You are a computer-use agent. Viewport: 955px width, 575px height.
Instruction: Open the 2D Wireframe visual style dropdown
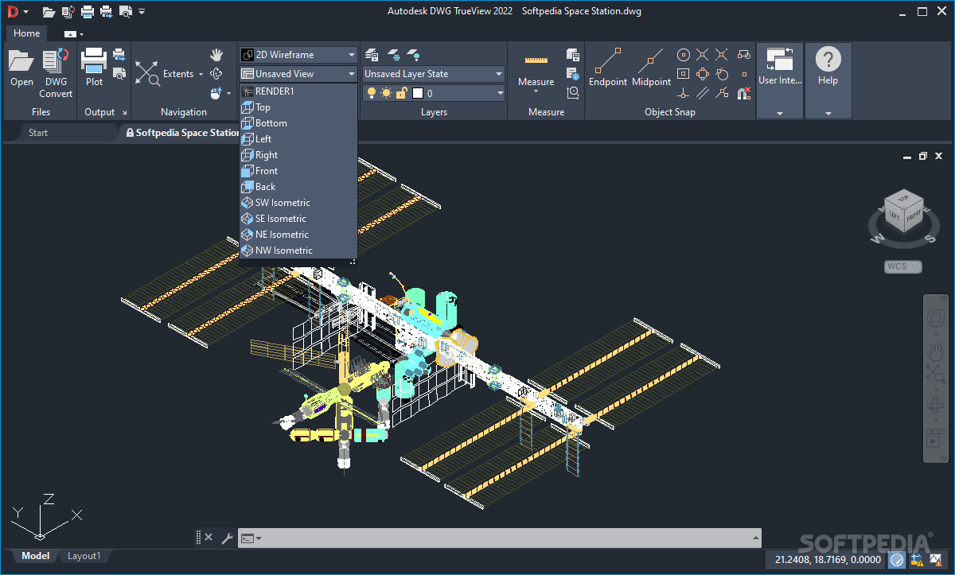click(x=298, y=55)
